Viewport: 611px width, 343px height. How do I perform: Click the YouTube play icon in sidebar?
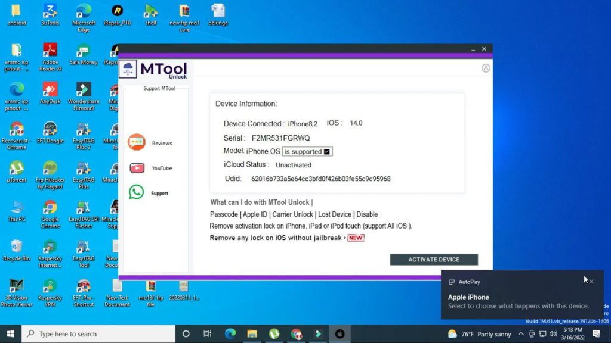[x=137, y=168]
